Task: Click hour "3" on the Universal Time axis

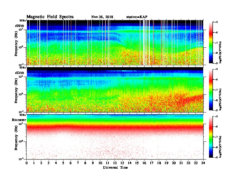Action: (49, 163)
